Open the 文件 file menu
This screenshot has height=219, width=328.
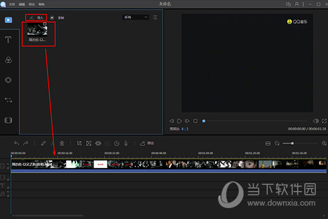tap(12, 4)
